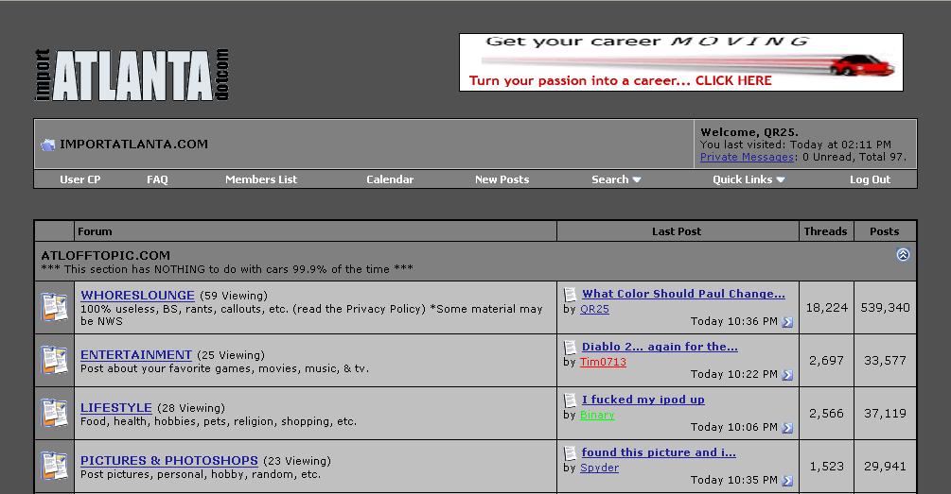Click the ENTERTAINMENT forum status icon
Viewport: 951px width, 494px height.
coord(54,360)
